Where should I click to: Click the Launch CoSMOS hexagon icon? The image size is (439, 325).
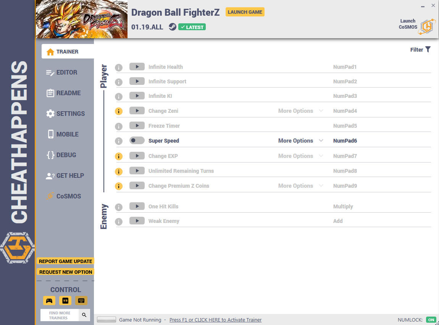(427, 27)
